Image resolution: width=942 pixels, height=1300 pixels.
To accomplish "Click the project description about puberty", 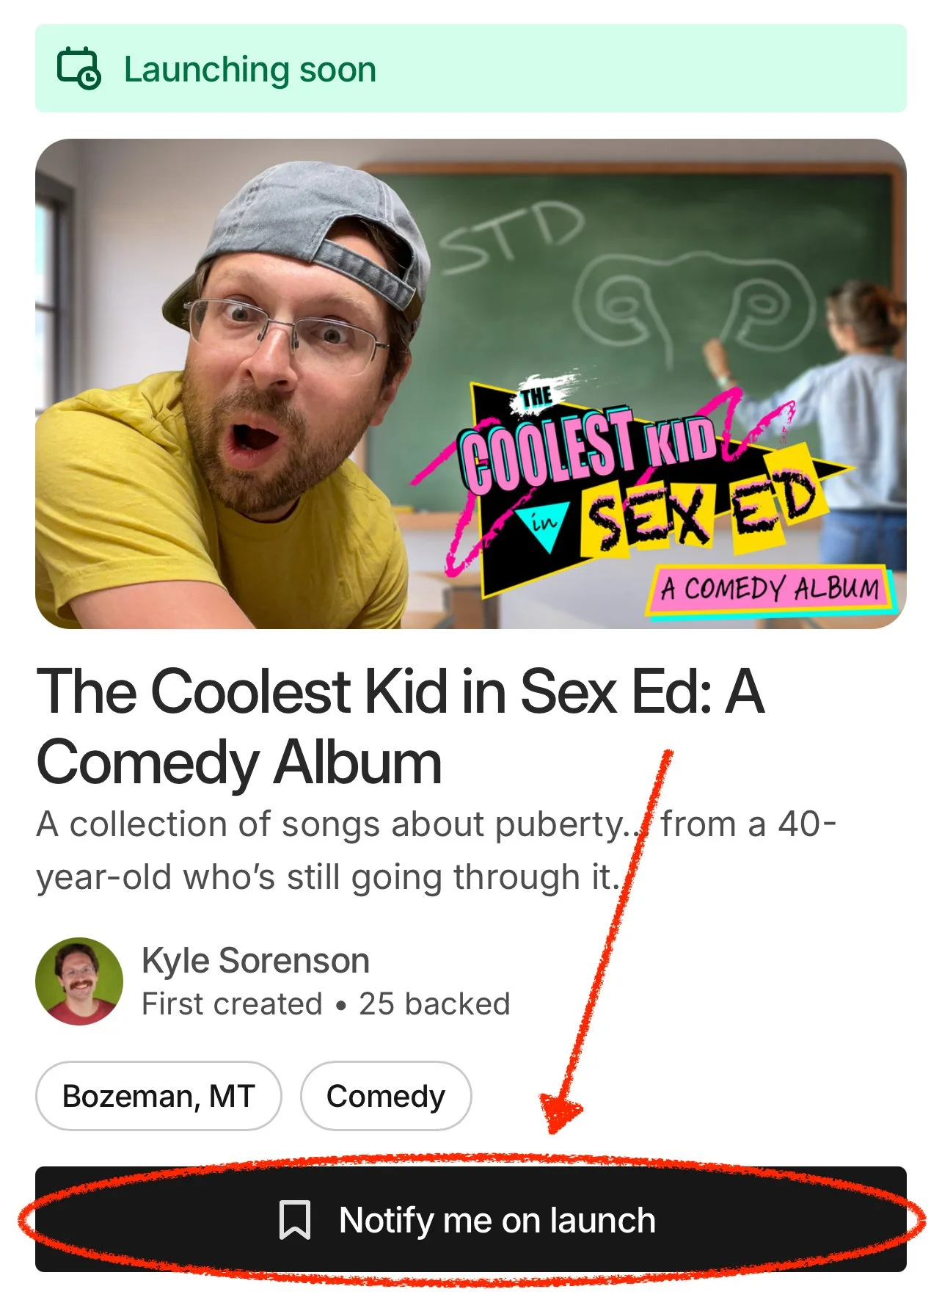I will click(437, 850).
